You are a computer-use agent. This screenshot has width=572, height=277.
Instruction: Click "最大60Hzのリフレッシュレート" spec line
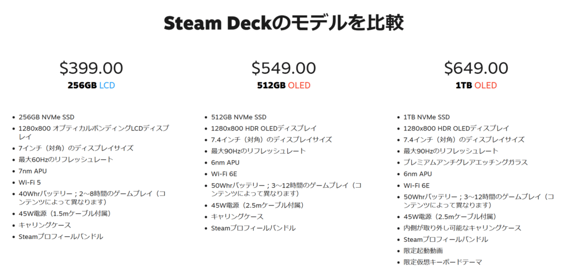pos(66,159)
